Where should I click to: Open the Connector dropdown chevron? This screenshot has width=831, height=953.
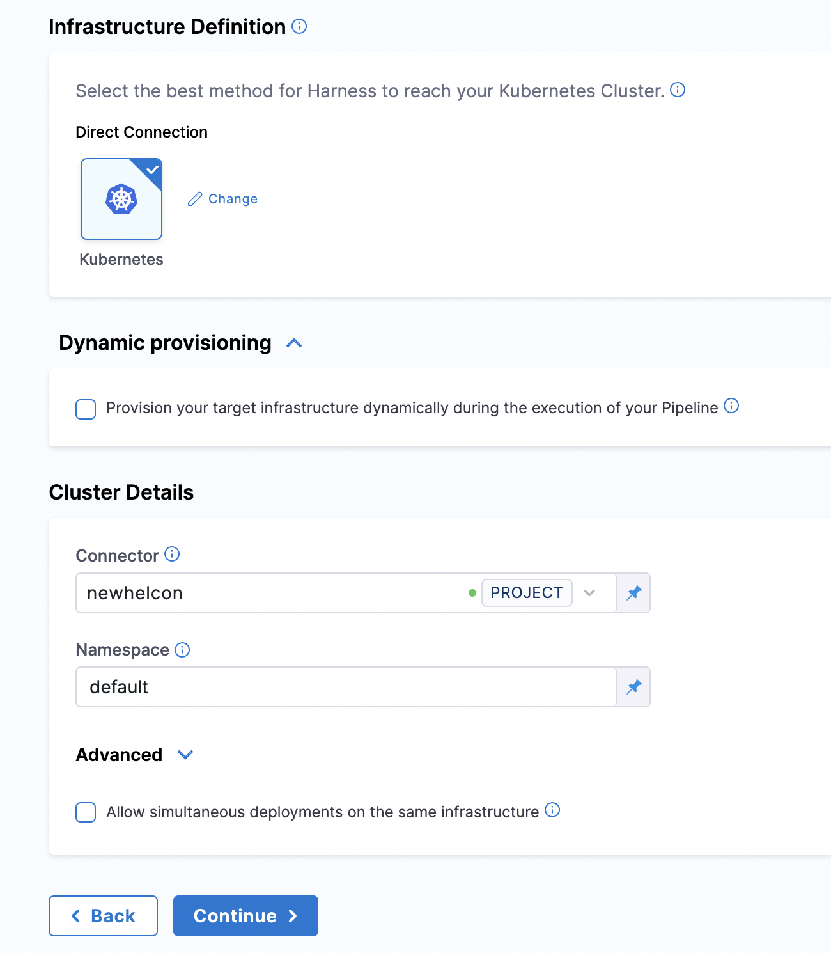[x=589, y=593]
